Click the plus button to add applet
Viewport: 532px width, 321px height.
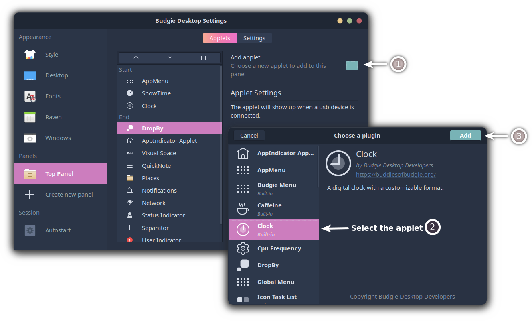tap(352, 65)
